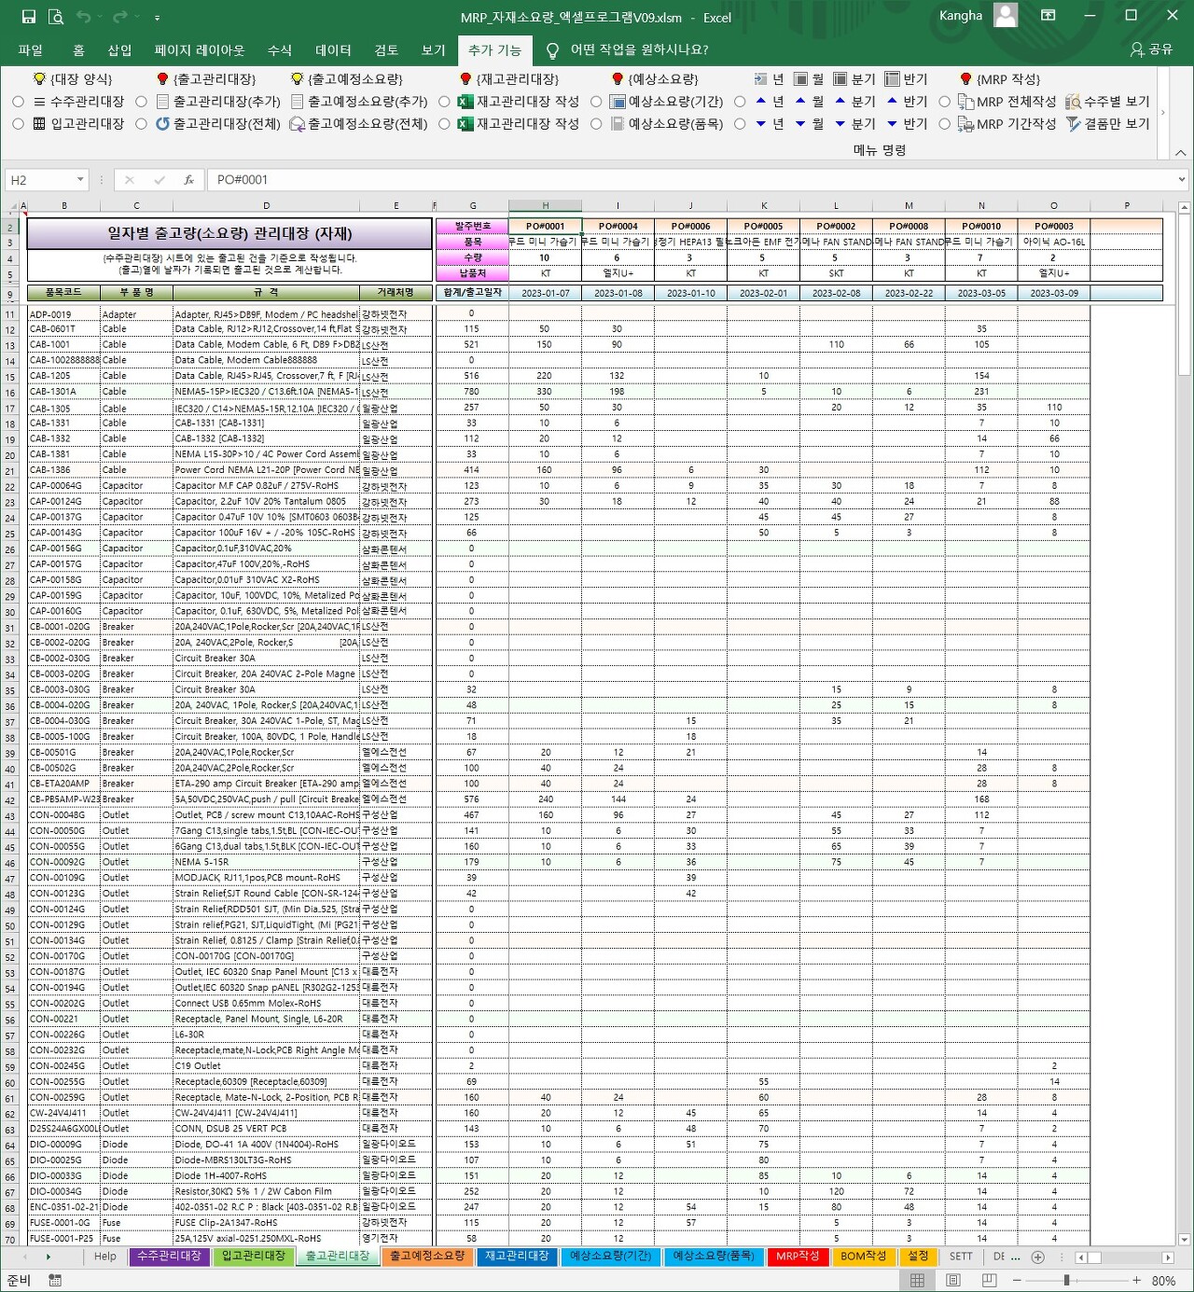Image resolution: width=1194 pixels, height=1292 pixels.
Task: Click the Undo arrow icon
Action: pyautogui.click(x=84, y=16)
